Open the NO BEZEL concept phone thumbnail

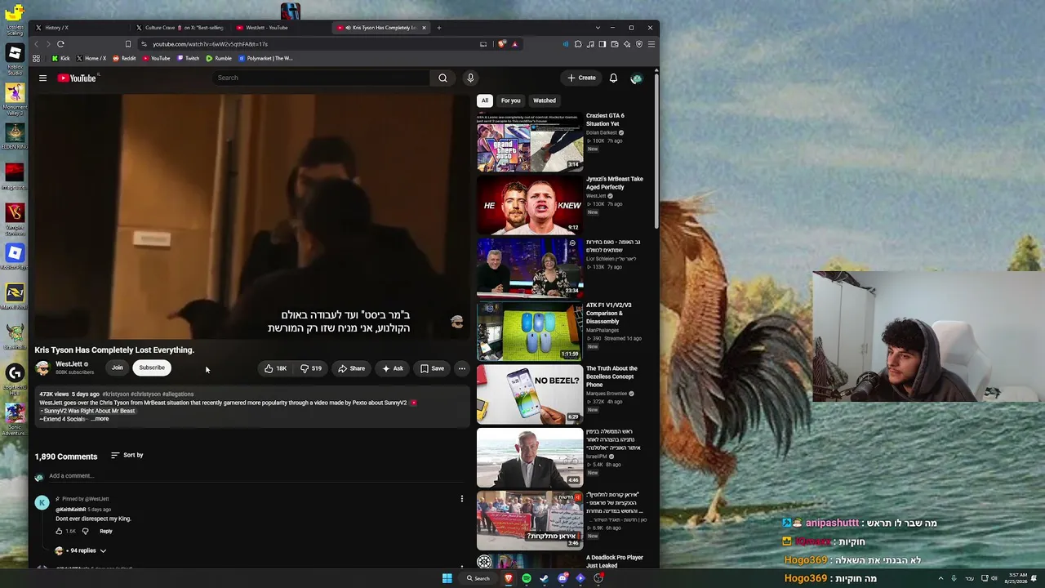[530, 394]
